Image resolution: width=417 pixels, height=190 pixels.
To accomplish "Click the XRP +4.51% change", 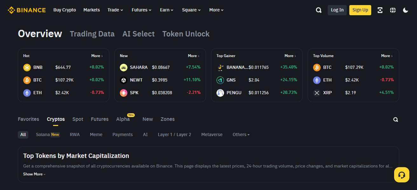I will click(x=386, y=93).
